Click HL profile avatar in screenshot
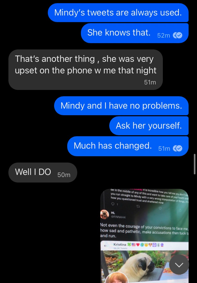 (105, 214)
